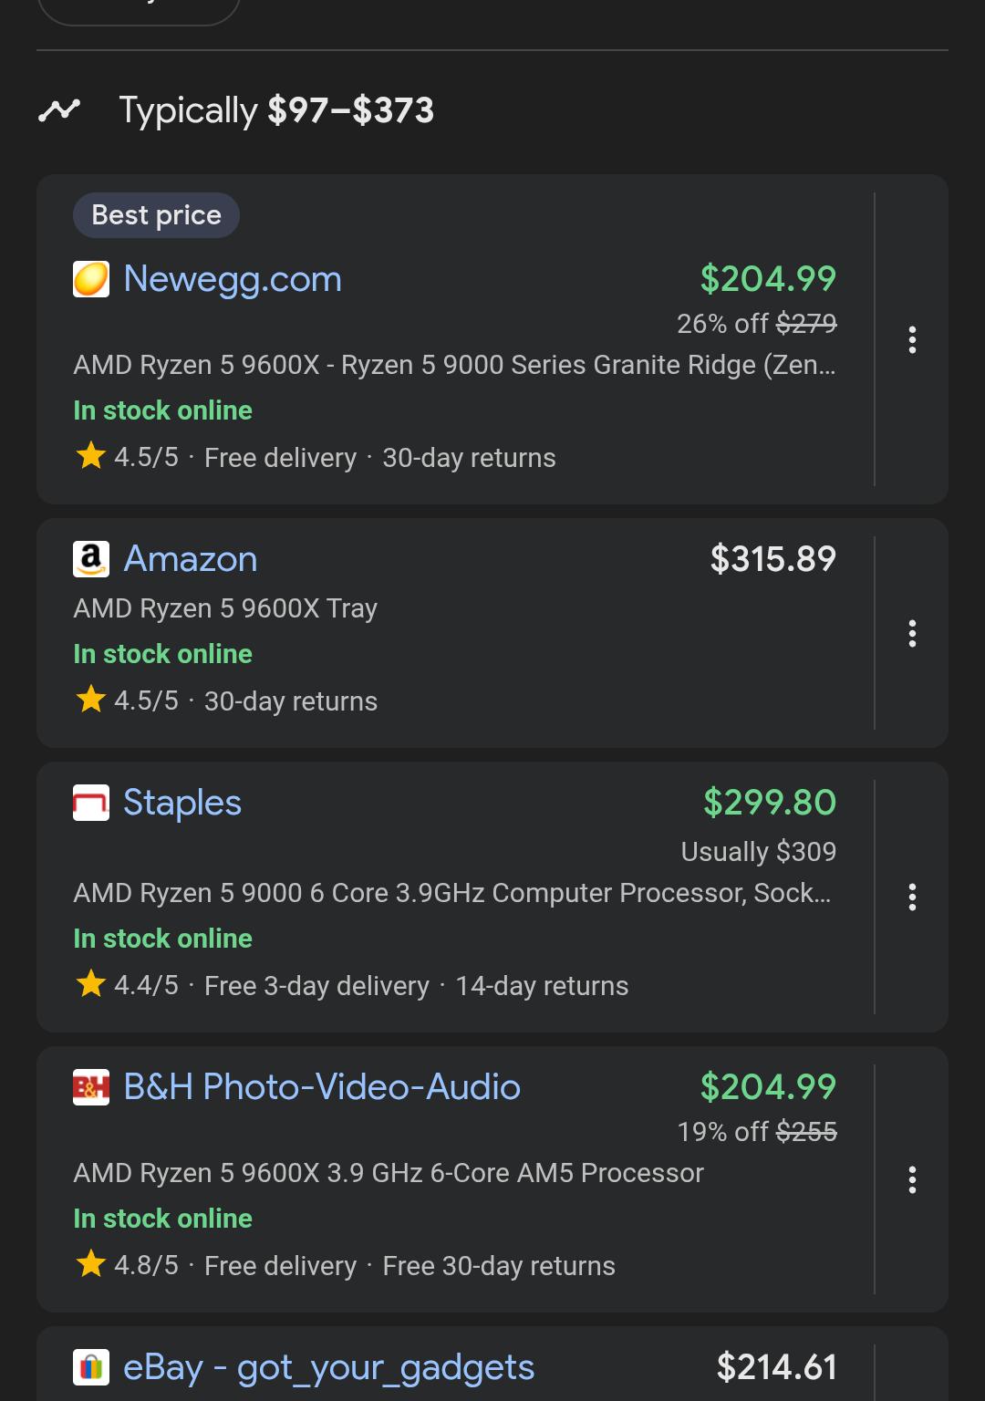This screenshot has width=985, height=1401.
Task: Visit the Staples store link
Action: tap(182, 803)
